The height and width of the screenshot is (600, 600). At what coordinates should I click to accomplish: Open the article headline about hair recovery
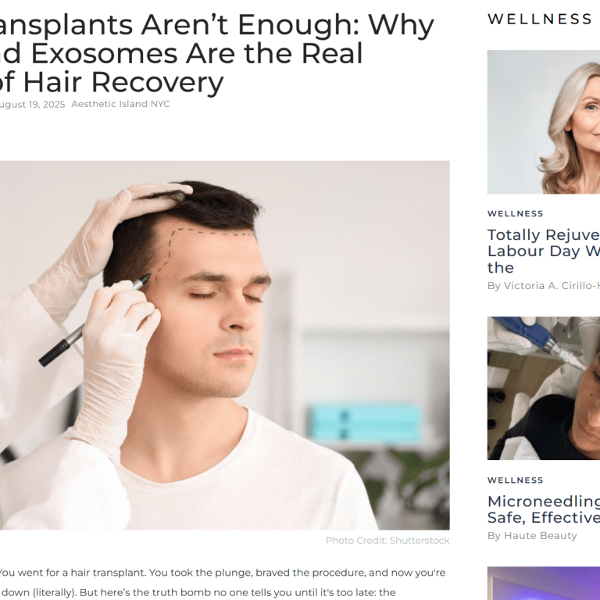click(x=216, y=54)
